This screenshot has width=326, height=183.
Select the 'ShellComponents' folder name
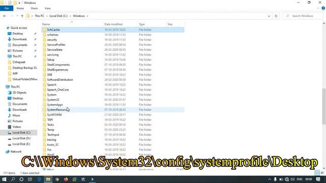click(x=59, y=65)
